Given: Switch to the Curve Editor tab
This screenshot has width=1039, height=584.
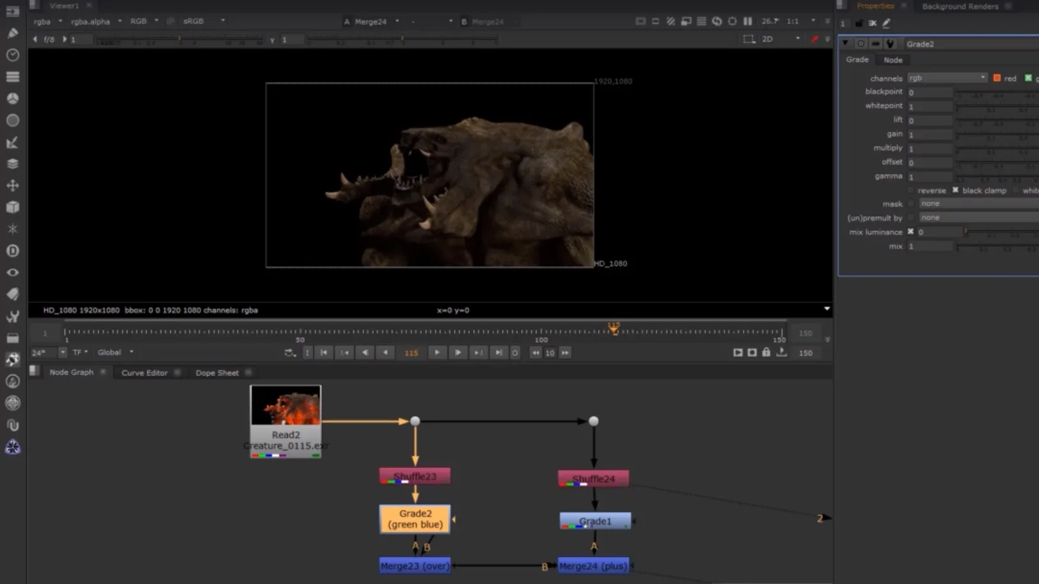Looking at the screenshot, I should click(x=145, y=372).
